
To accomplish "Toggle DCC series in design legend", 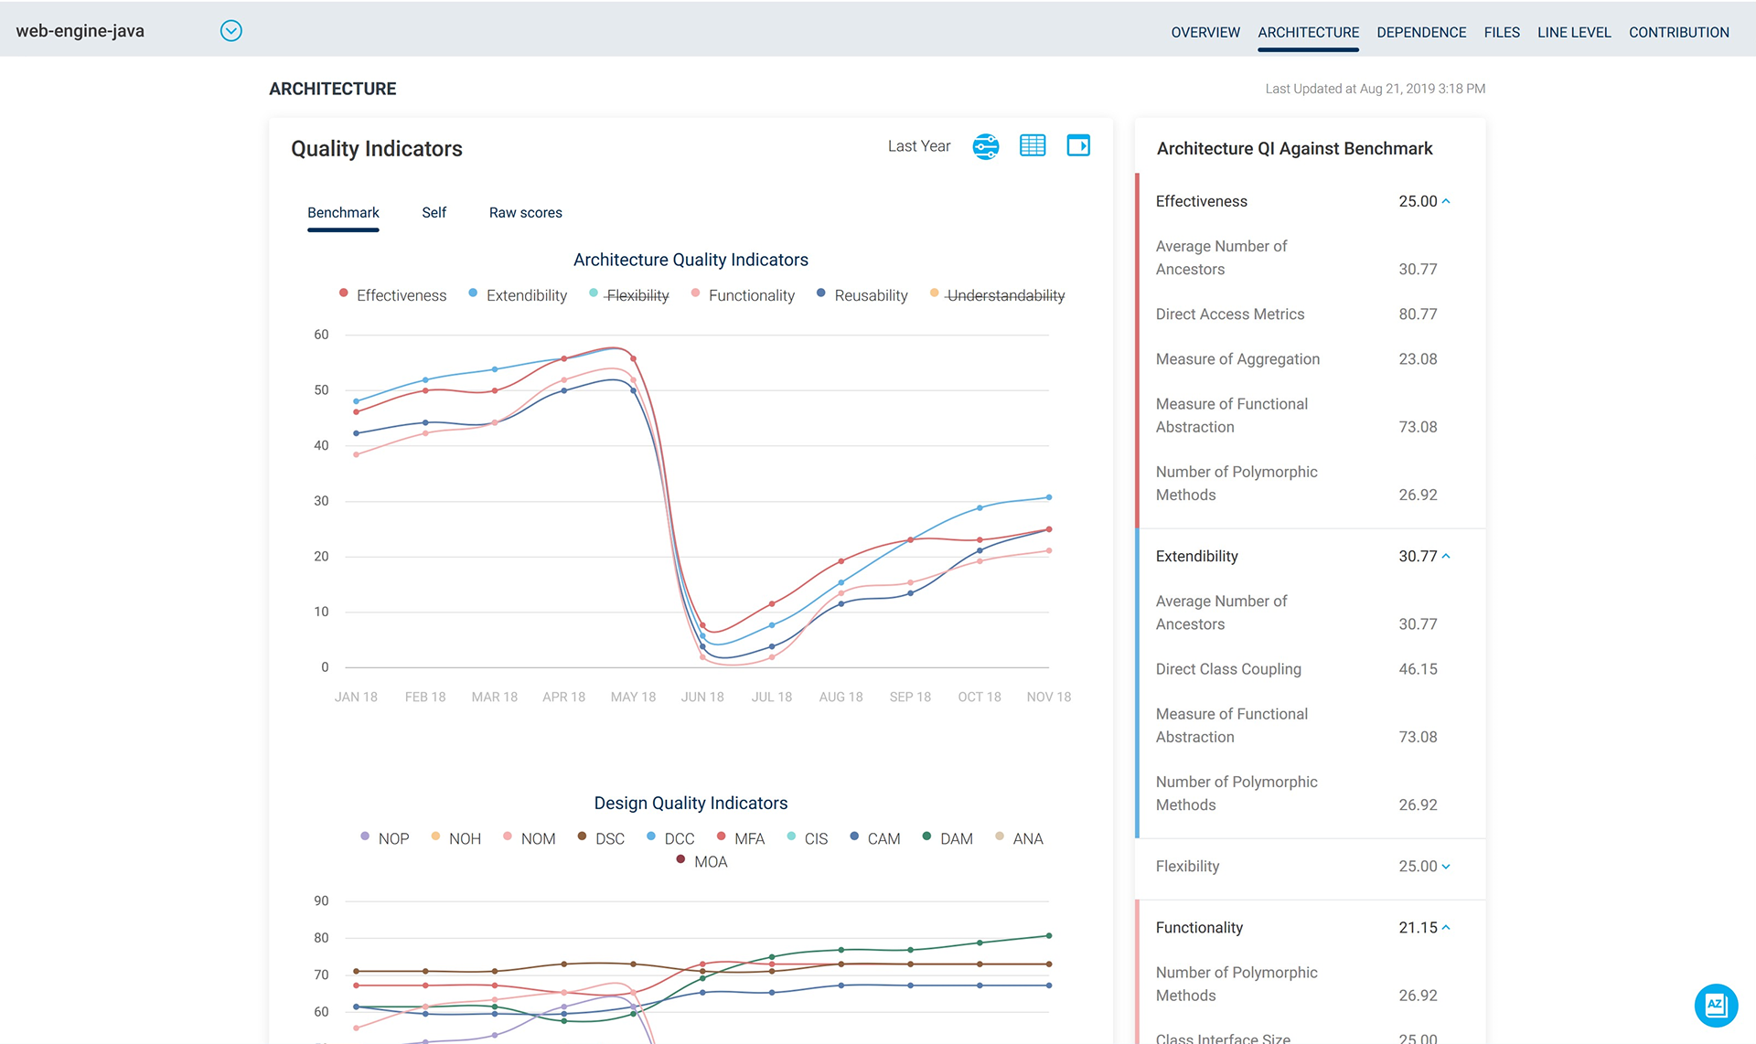I will (x=670, y=838).
